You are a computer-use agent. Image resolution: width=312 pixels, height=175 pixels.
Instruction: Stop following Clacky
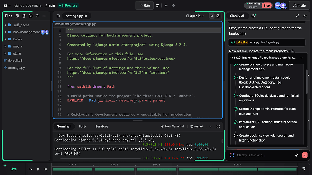pyautogui.click(x=267, y=6)
